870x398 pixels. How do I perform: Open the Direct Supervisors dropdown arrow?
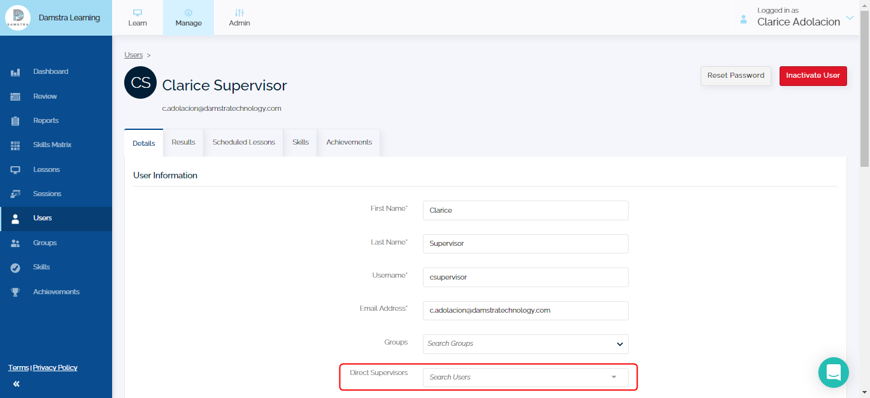[614, 377]
